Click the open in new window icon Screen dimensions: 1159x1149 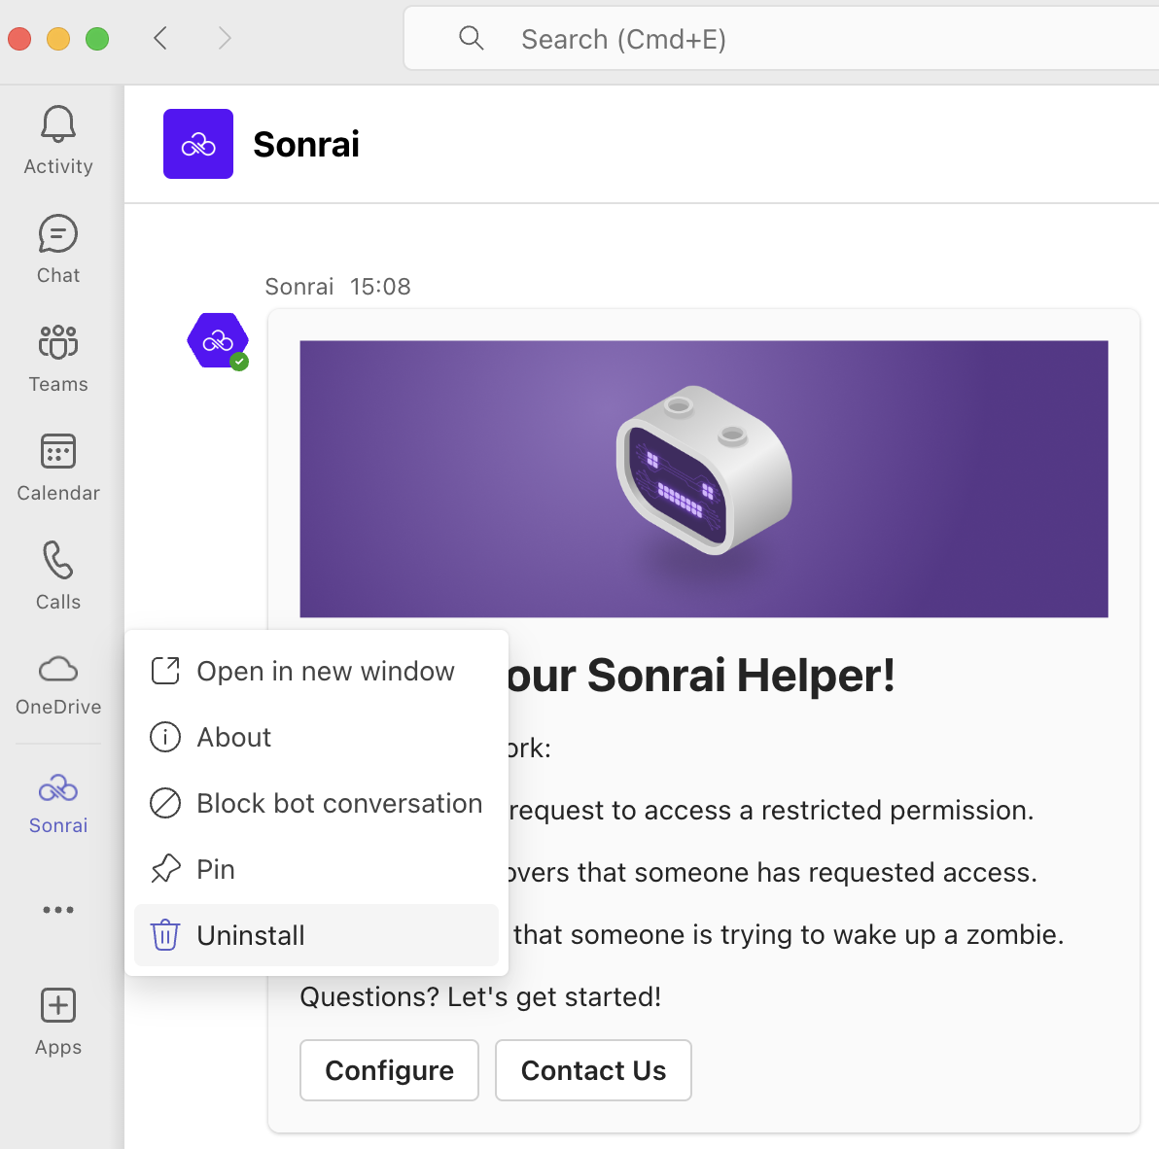[x=165, y=671]
